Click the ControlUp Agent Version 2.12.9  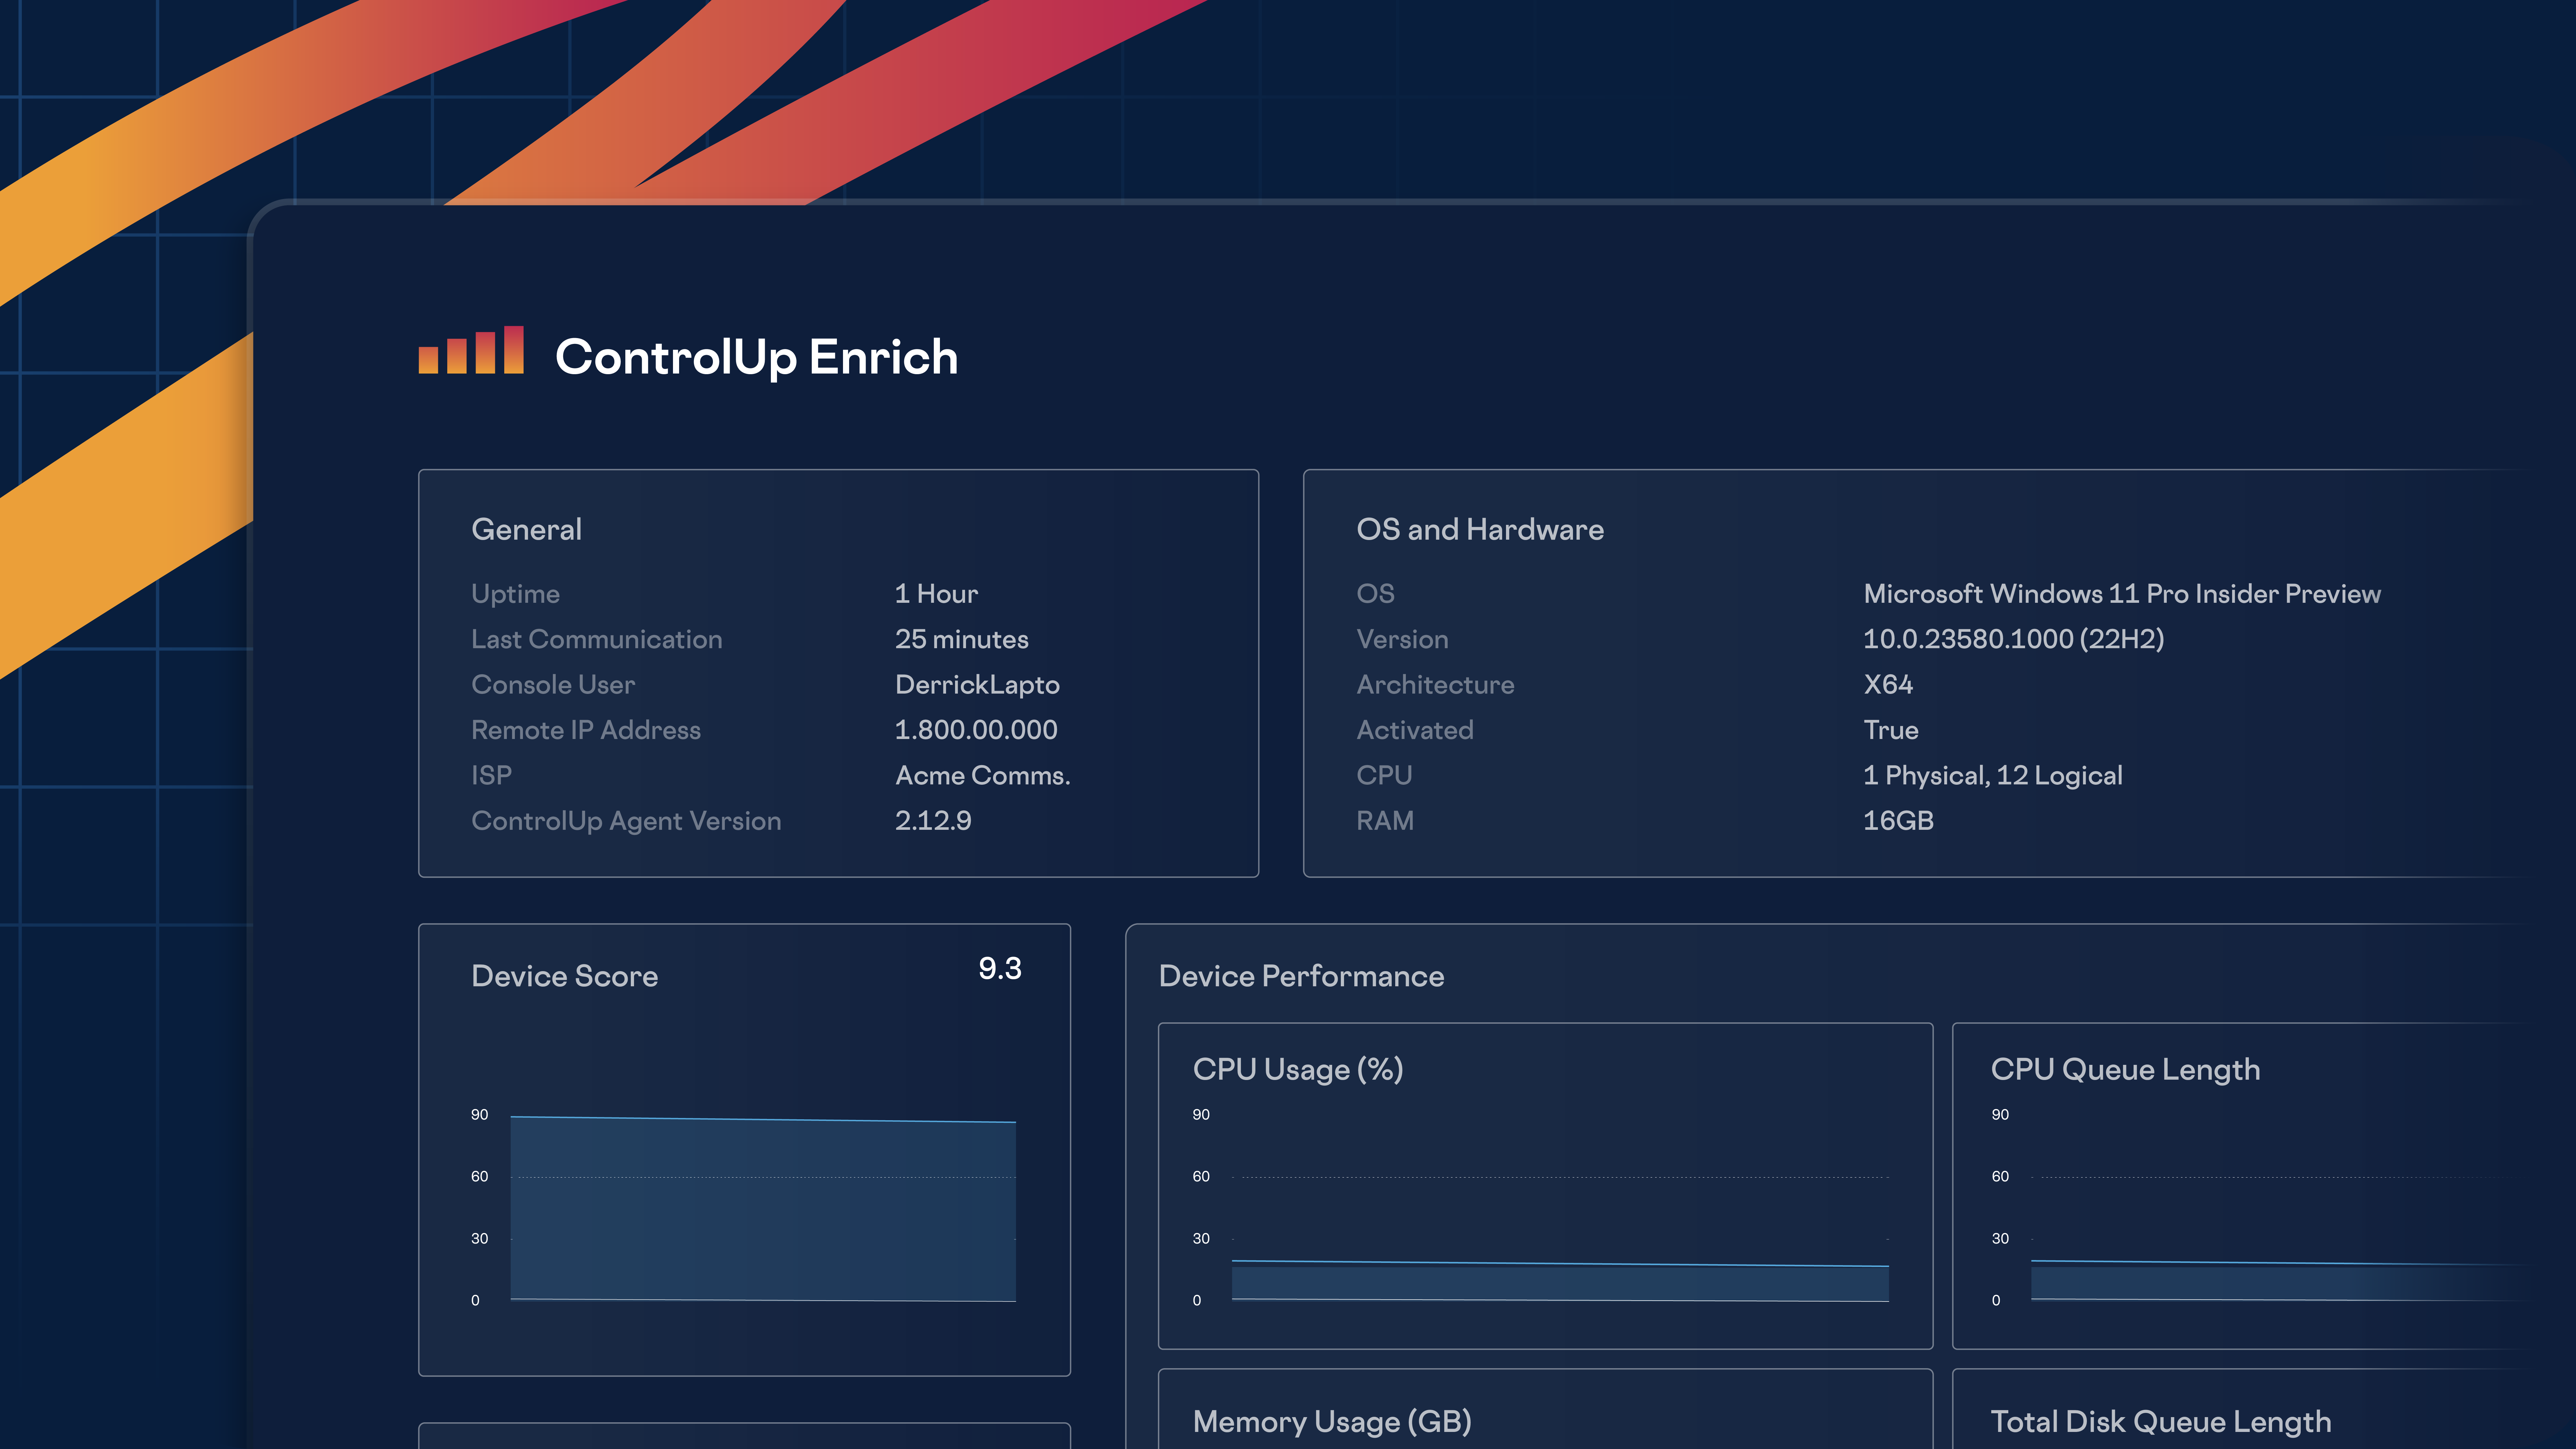(933, 821)
